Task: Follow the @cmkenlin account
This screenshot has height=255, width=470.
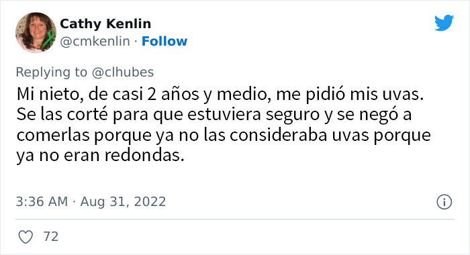Action: click(164, 41)
